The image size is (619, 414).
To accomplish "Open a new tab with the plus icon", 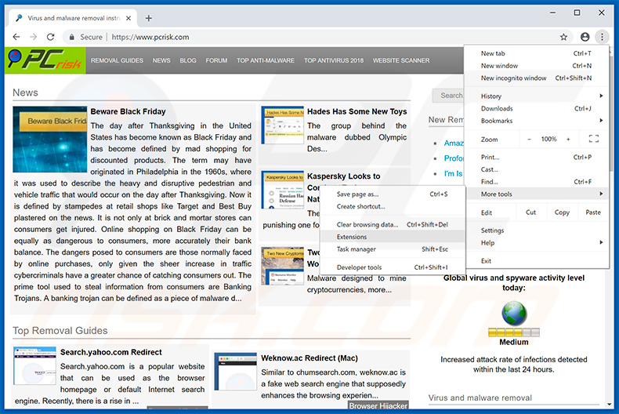I will pos(148,18).
